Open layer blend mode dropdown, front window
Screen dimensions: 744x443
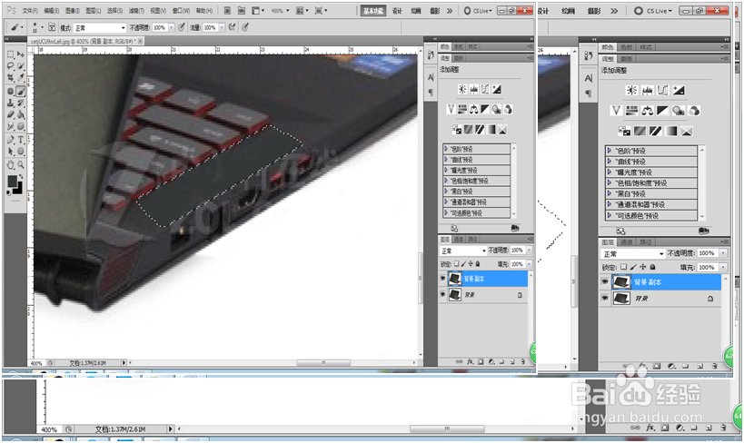[463, 251]
